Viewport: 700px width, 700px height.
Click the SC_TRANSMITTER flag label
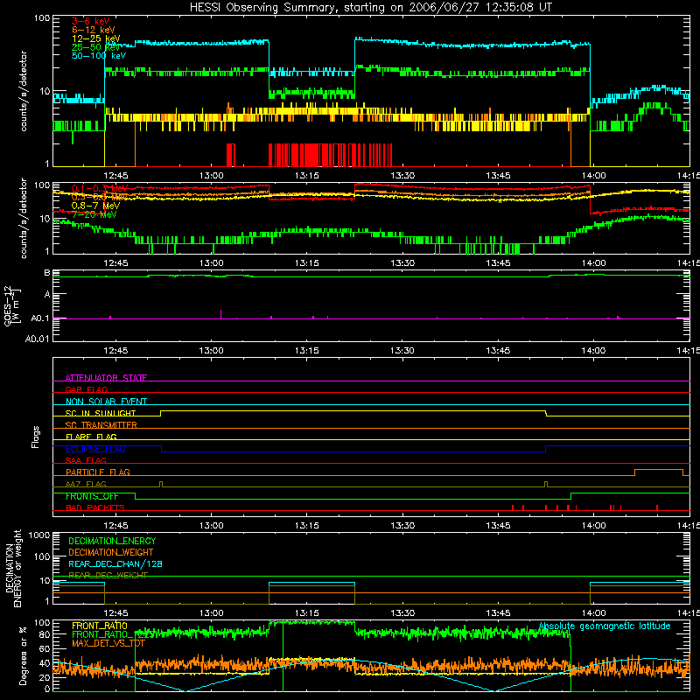click(101, 425)
